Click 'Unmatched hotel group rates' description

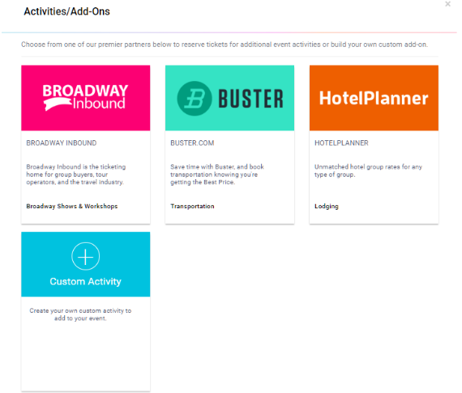(x=368, y=171)
